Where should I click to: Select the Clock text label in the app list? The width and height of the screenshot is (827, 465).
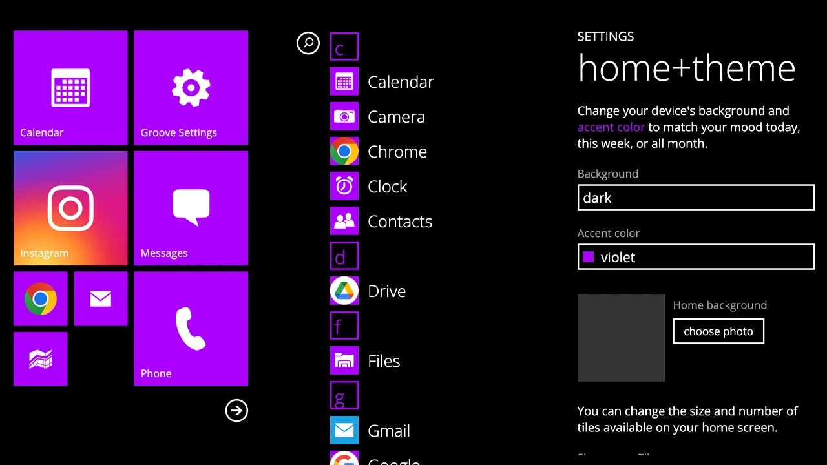click(x=387, y=187)
